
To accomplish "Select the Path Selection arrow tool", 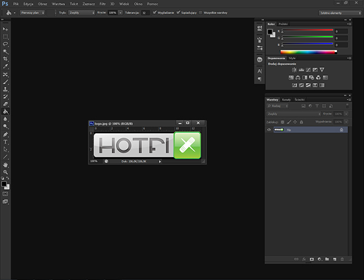I will point(5,149).
